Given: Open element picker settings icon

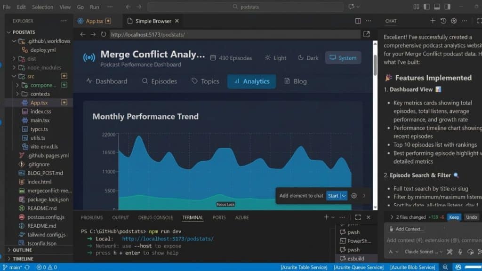Looking at the screenshot, I should tap(354, 196).
